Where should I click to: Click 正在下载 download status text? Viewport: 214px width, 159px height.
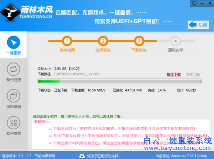coord(61,90)
